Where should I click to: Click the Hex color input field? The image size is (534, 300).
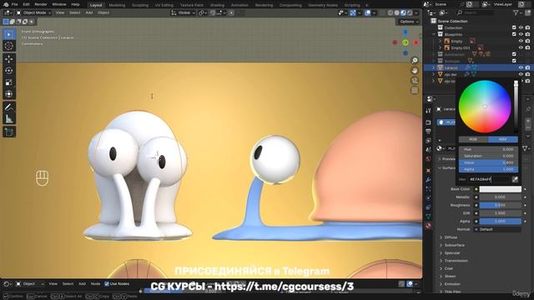(x=489, y=179)
